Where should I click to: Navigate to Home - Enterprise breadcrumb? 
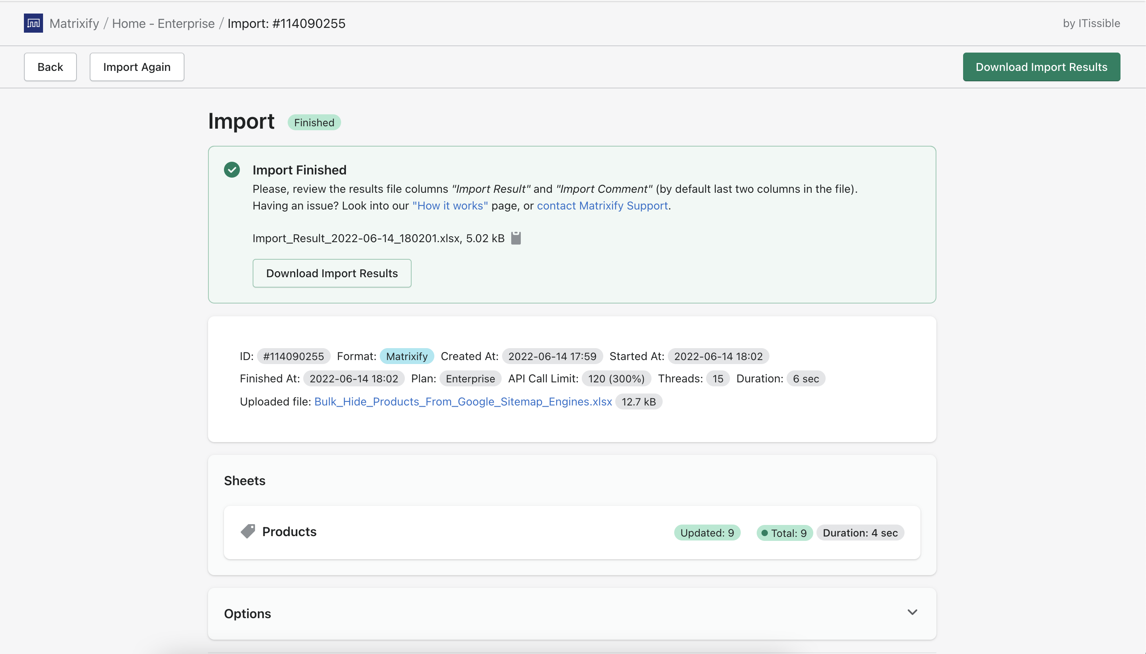[163, 23]
